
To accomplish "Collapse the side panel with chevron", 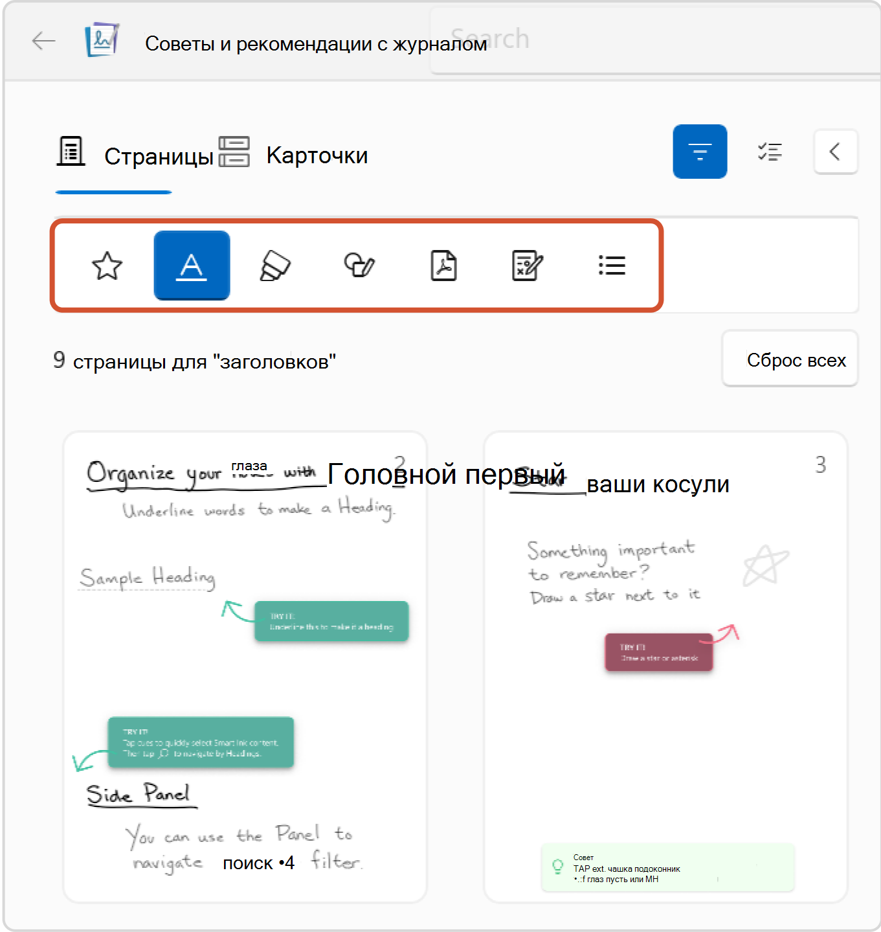I will 835,152.
